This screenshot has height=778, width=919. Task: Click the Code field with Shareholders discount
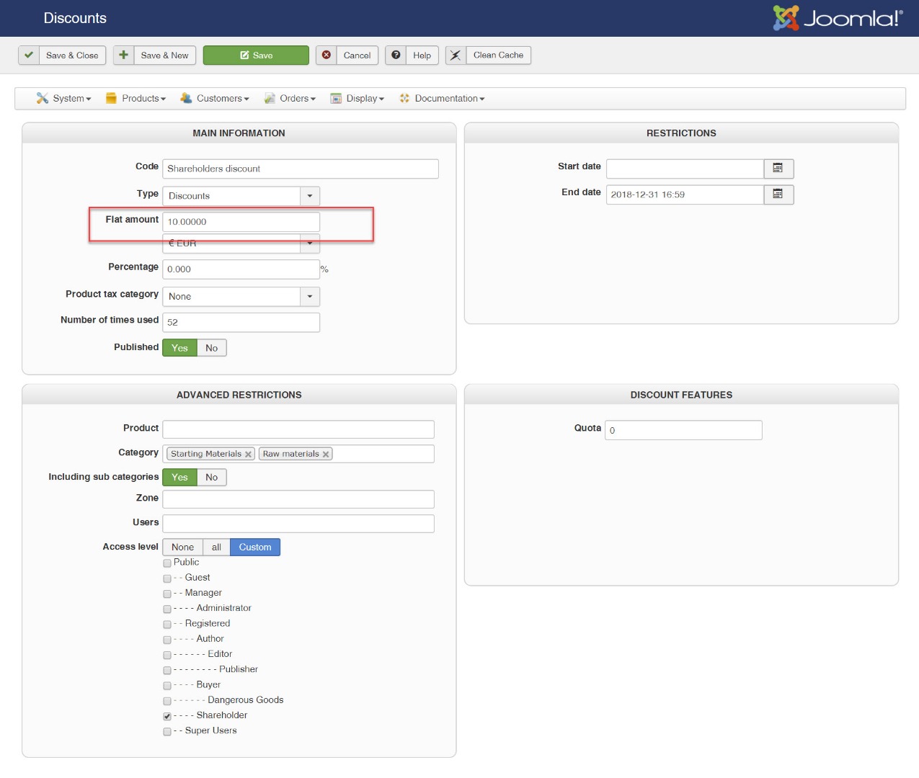[301, 169]
